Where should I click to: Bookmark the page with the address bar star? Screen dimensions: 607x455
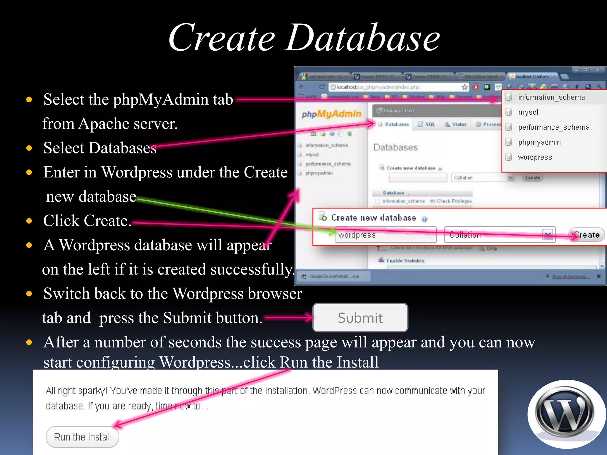[464, 87]
